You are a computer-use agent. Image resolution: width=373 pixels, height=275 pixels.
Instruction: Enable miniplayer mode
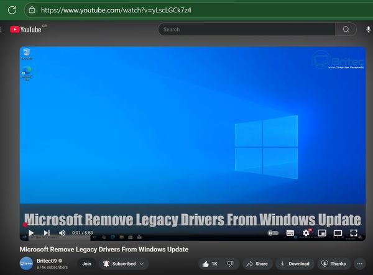tap(322, 233)
